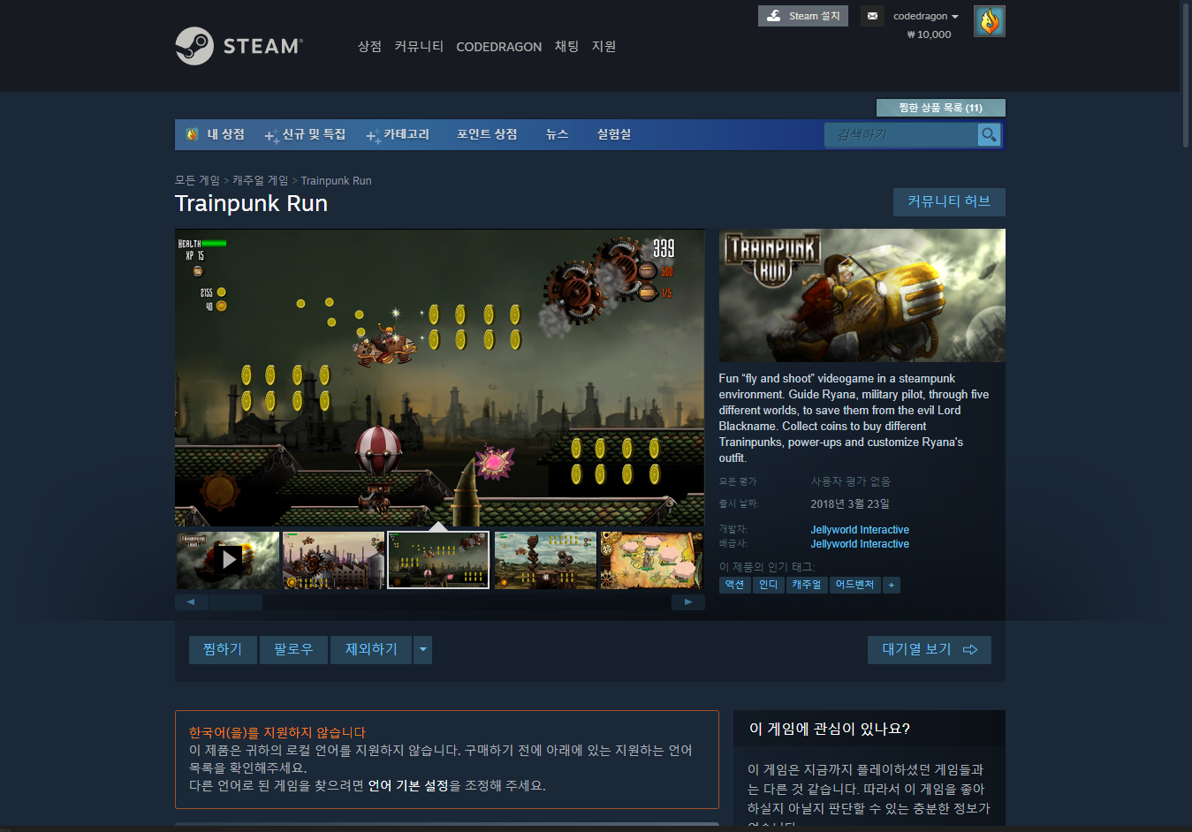Click the release date 2018년 3월 23일
The width and height of the screenshot is (1192, 832).
(850, 503)
